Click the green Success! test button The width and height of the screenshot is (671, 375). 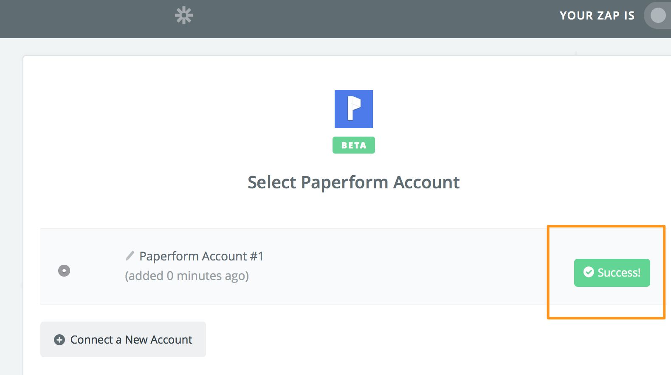coord(612,273)
